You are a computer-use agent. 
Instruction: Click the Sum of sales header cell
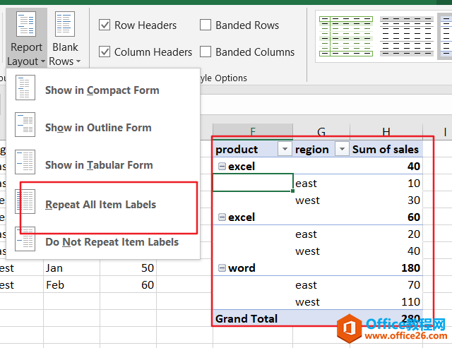pos(386,149)
